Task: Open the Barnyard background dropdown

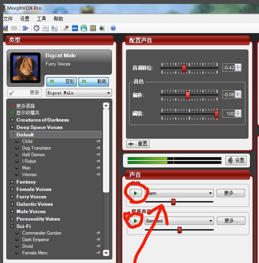Action: [179, 221]
